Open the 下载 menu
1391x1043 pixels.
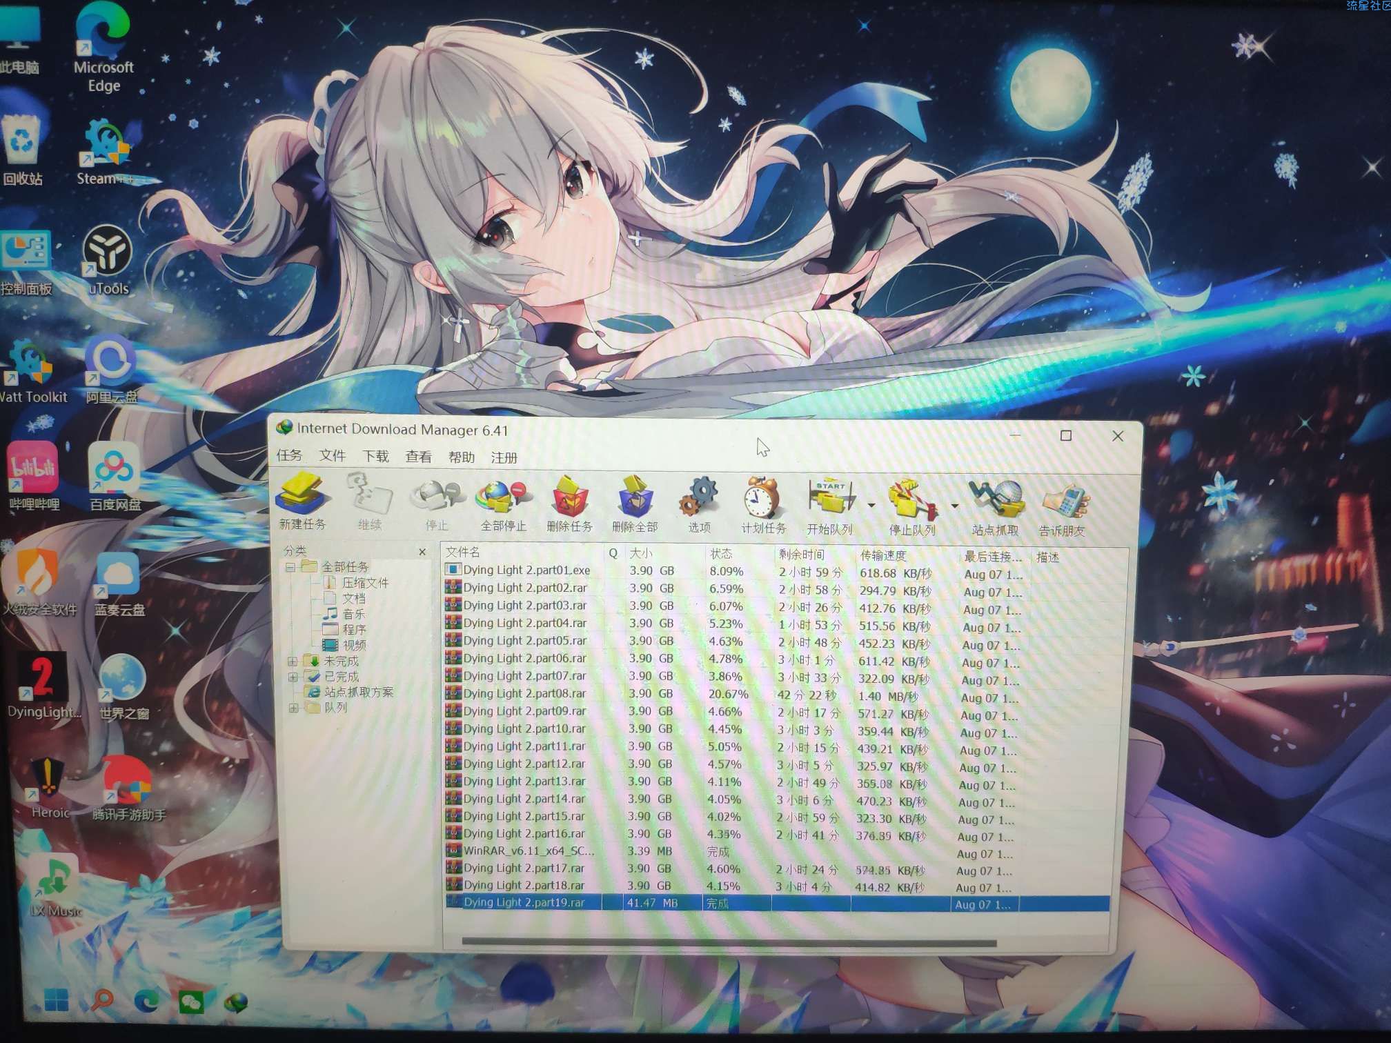pos(375,456)
